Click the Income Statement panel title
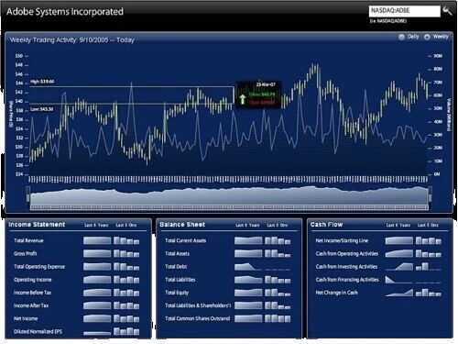 pos(37,225)
